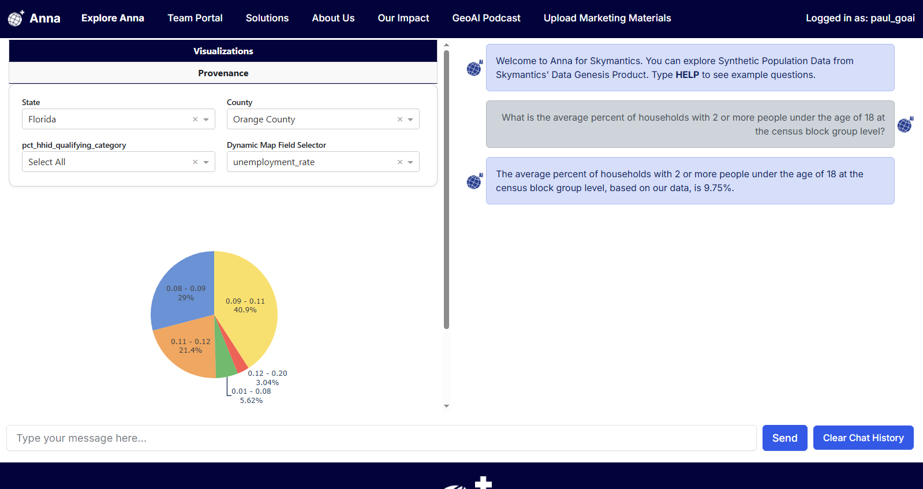Open the GeoAI Podcast page
The height and width of the screenshot is (489, 923).
click(x=486, y=18)
